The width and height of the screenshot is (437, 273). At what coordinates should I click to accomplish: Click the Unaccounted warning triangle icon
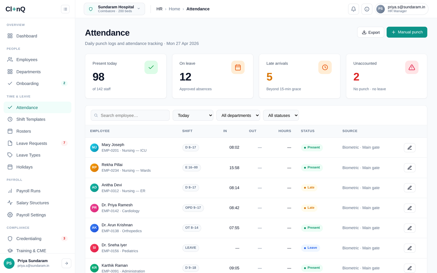click(x=412, y=67)
